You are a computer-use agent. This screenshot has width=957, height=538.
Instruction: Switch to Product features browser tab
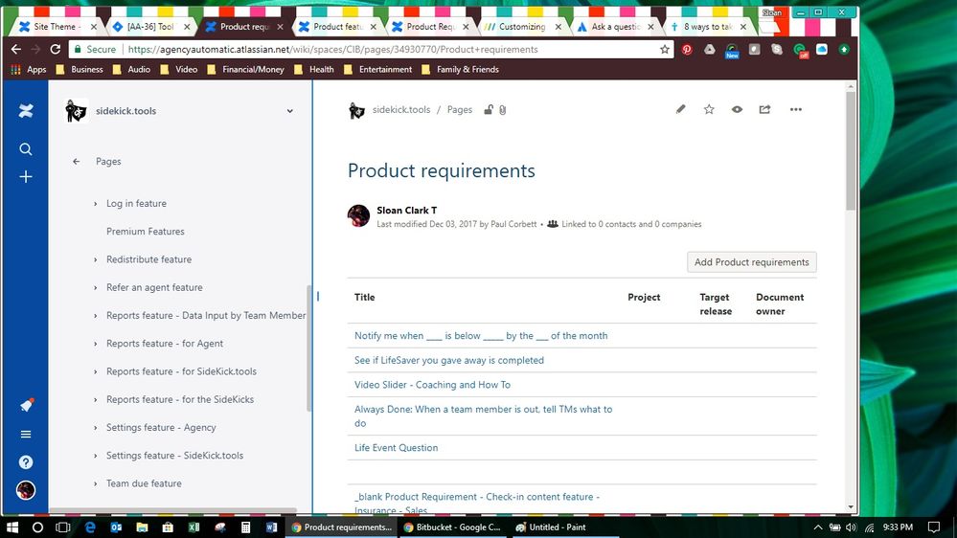tap(337, 26)
